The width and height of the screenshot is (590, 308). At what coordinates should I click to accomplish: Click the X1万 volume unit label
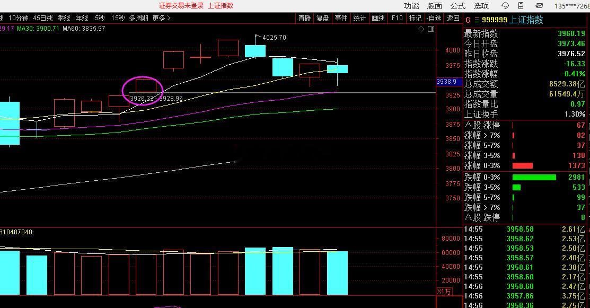444,291
